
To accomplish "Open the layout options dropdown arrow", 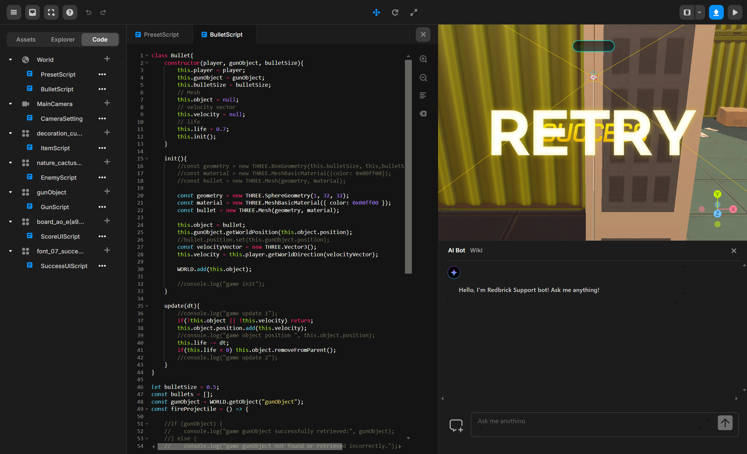I will tap(699, 12).
